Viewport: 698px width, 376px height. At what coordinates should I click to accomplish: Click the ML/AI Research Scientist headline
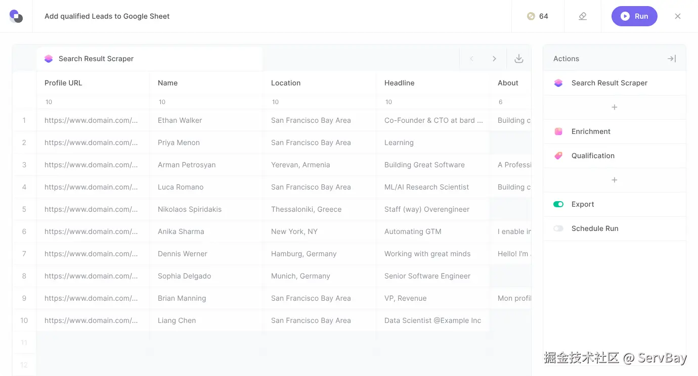[433, 187]
